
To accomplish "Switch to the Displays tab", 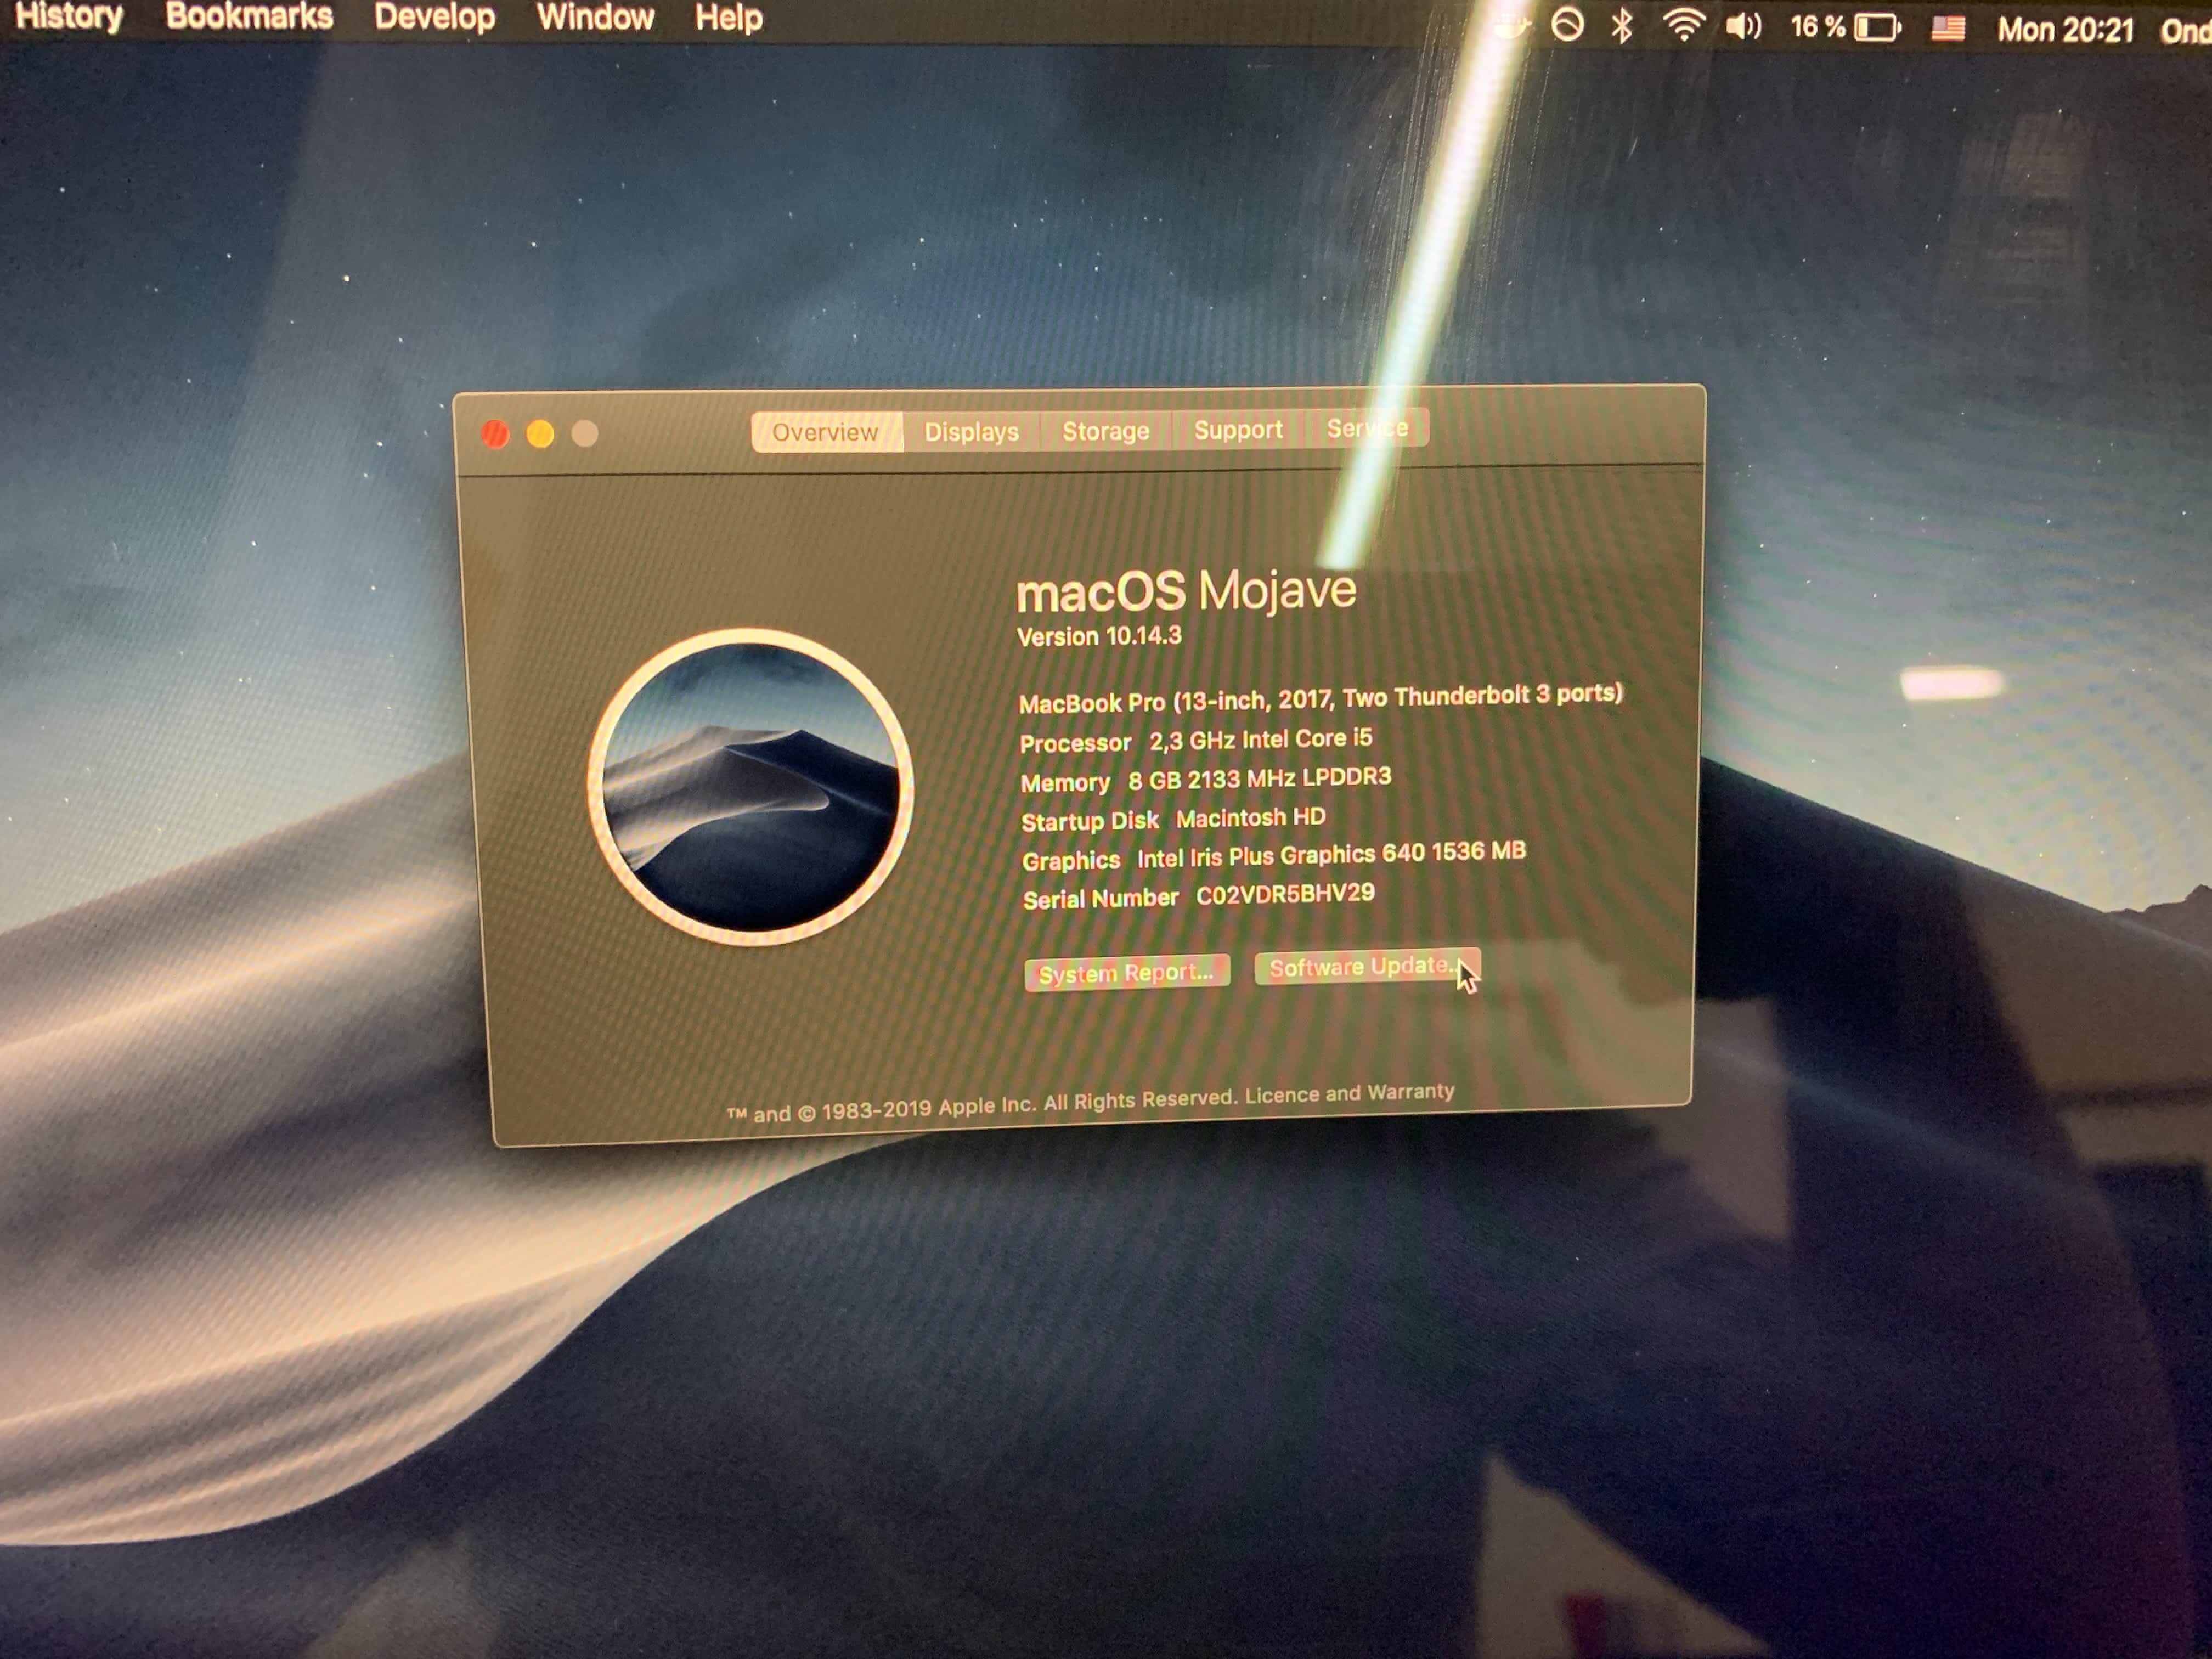I will click(971, 432).
